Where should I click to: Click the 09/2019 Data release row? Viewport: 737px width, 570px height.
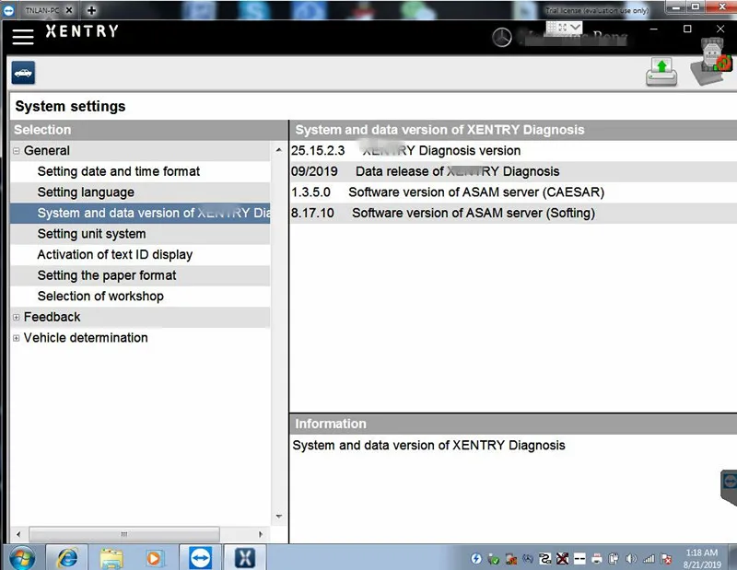pos(513,171)
